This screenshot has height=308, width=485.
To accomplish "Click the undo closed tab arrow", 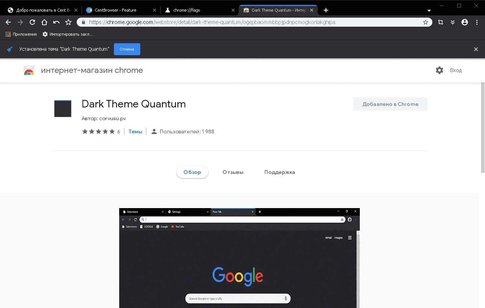I will (x=56, y=22).
